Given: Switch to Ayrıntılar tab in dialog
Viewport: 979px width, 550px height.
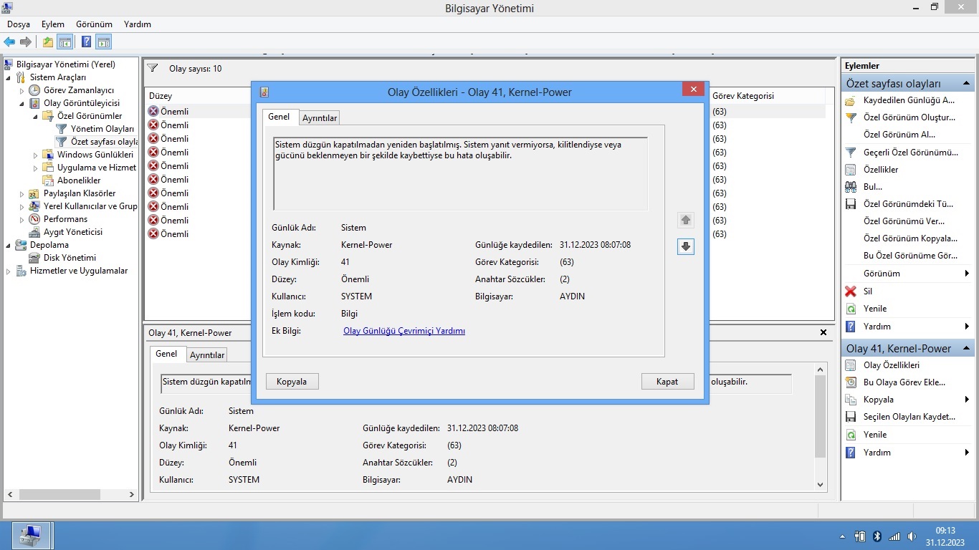Looking at the screenshot, I should coord(319,118).
